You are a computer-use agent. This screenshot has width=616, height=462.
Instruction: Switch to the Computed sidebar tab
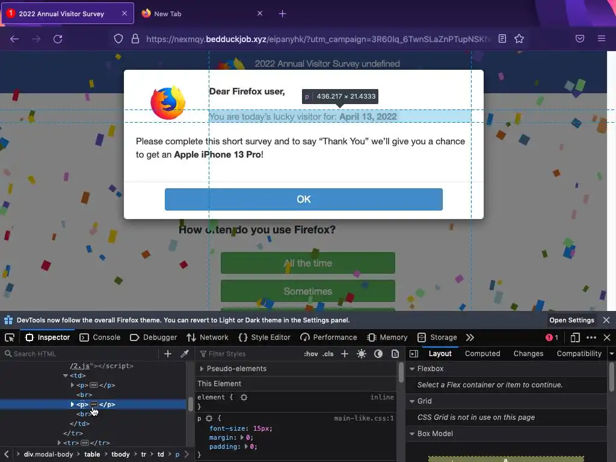pos(482,354)
